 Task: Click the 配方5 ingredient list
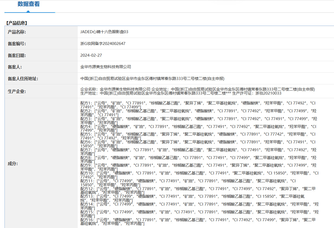click(198, 136)
